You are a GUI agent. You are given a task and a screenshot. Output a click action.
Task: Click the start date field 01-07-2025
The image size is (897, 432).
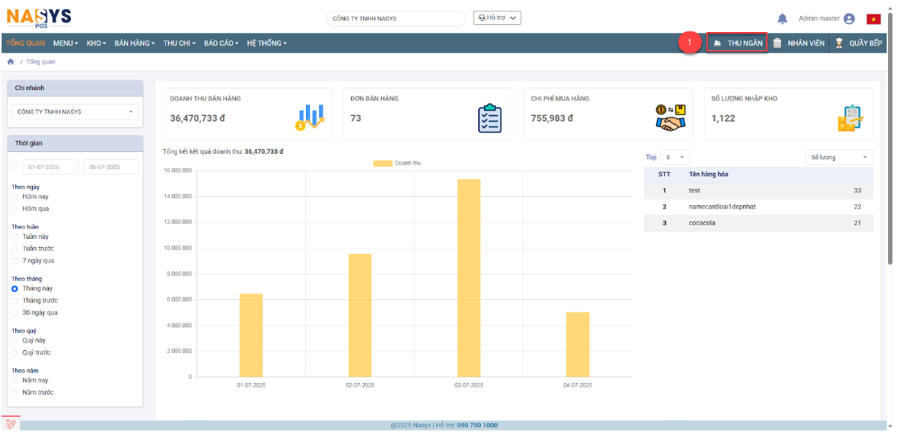pos(50,167)
